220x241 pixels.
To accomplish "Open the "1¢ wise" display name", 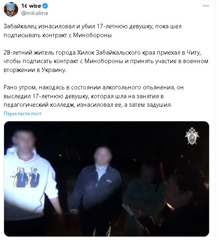I will 31,6.
